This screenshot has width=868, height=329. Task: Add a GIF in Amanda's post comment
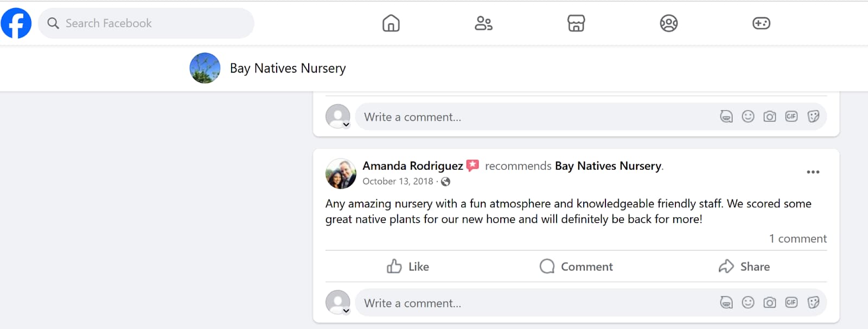[792, 302]
